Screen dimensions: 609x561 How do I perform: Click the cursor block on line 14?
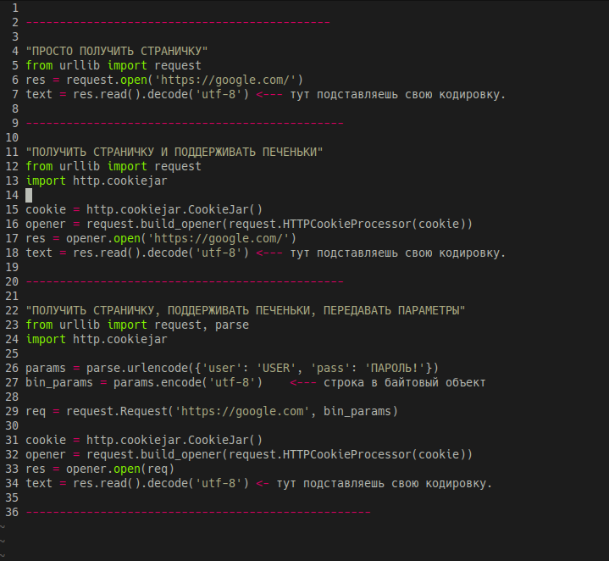(29, 195)
